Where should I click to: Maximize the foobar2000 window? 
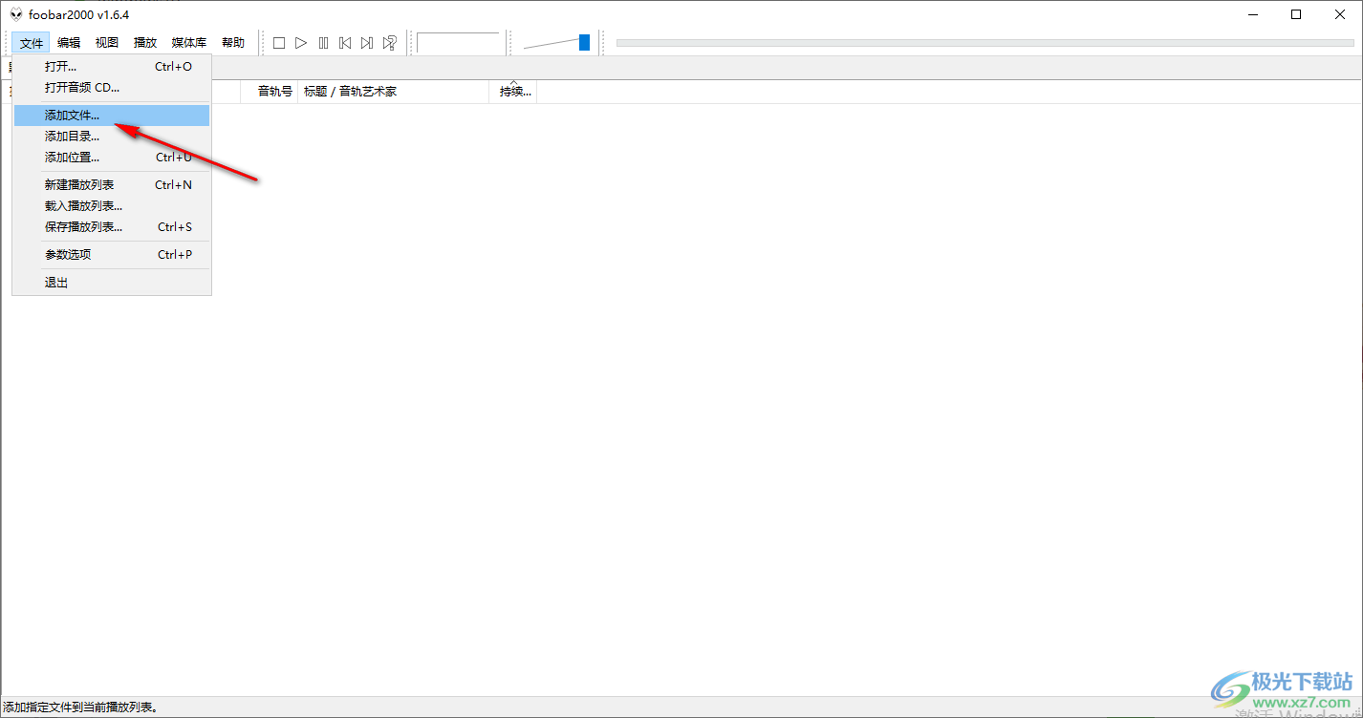[1296, 14]
